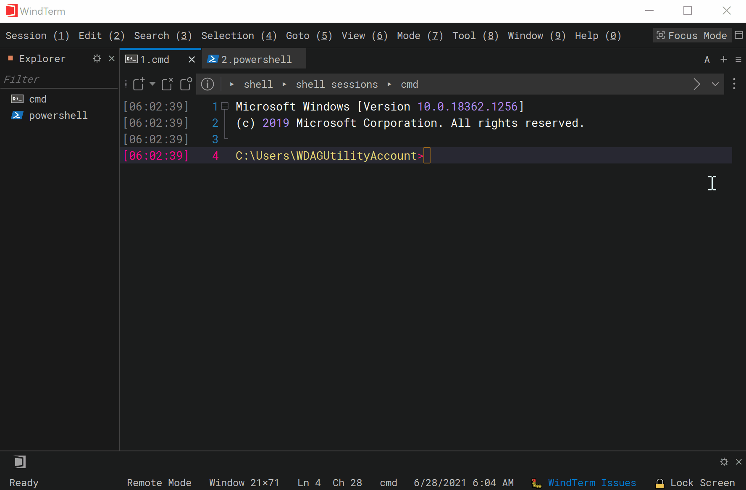Open the Edit menu
The height and width of the screenshot is (490, 746).
[x=102, y=36]
